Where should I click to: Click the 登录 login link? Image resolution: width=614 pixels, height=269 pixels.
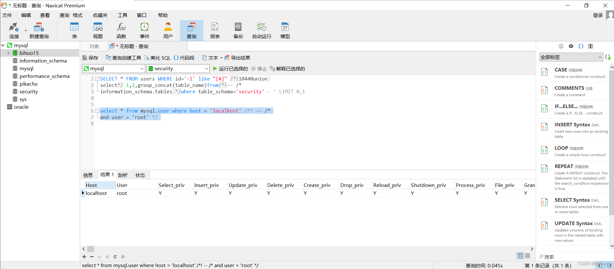click(598, 15)
